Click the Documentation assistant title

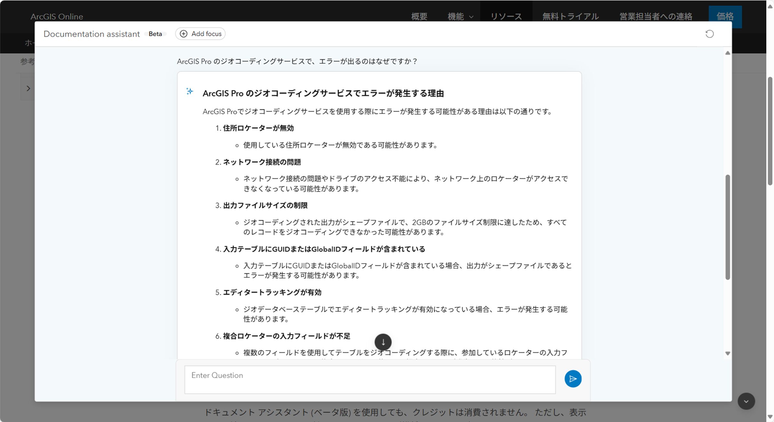coord(92,34)
